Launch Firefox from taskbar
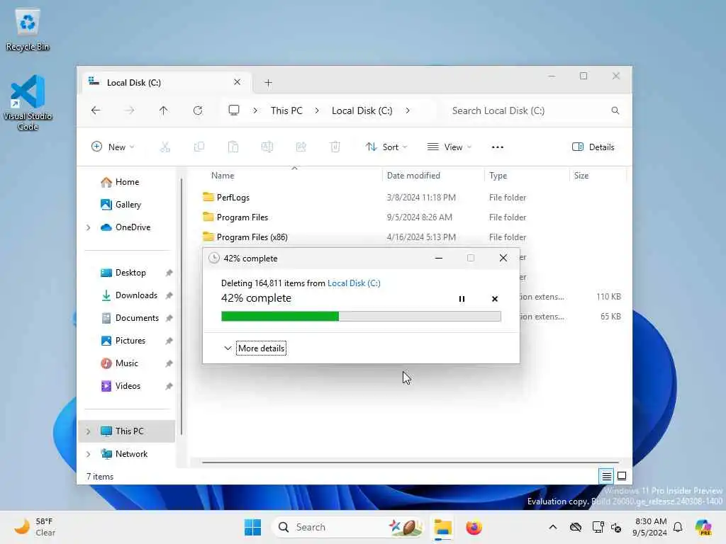The height and width of the screenshot is (544, 726). coord(474,527)
